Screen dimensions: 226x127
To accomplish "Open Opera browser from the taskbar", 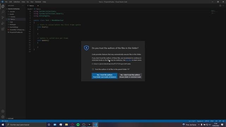I will 72,125.
